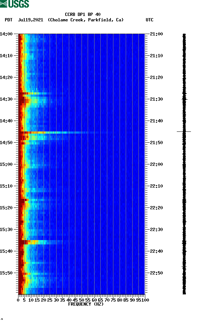Click the '22:30' UTC time label

(156, 230)
